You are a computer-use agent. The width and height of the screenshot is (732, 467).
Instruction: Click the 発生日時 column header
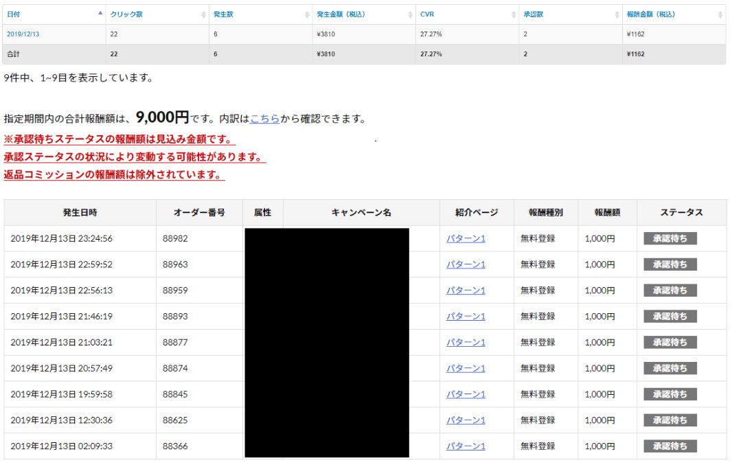tap(80, 212)
